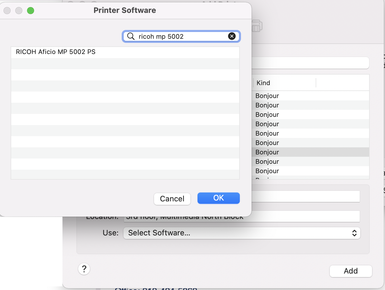This screenshot has height=290, width=385.
Task: Click Add in the Add Printer window
Action: tap(351, 271)
